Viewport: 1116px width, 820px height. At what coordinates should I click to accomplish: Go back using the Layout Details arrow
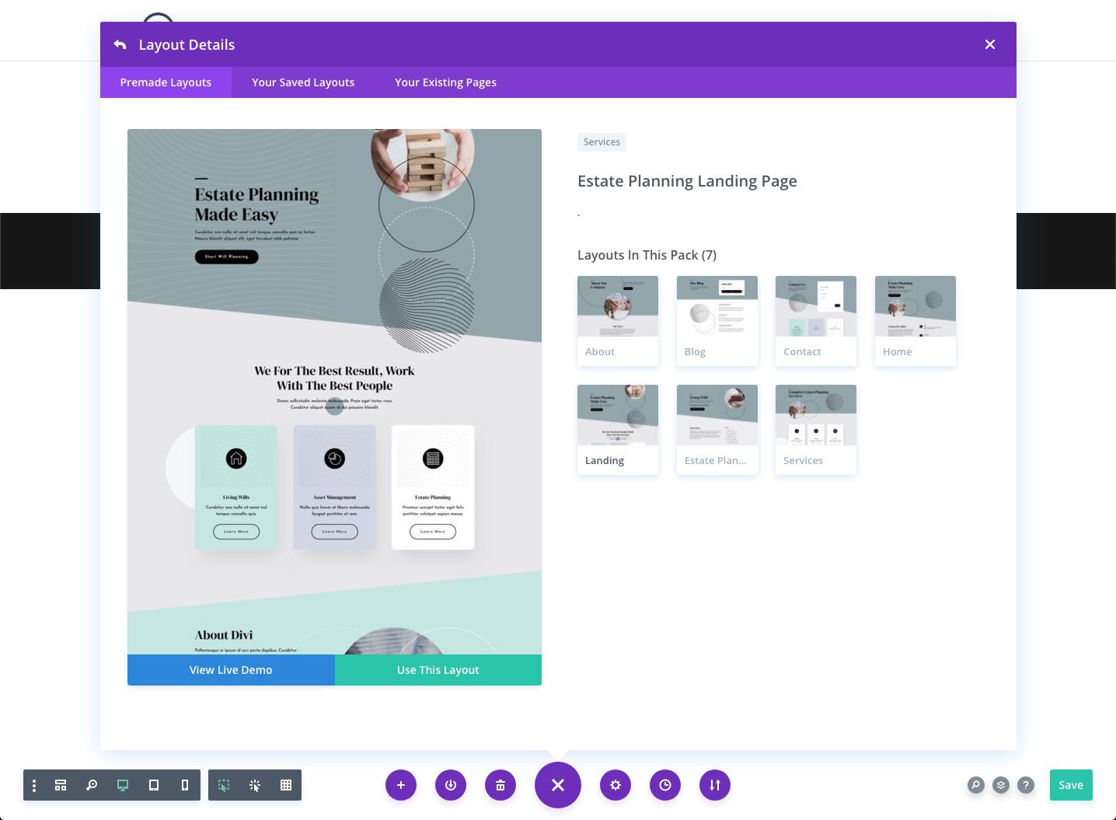pyautogui.click(x=120, y=44)
